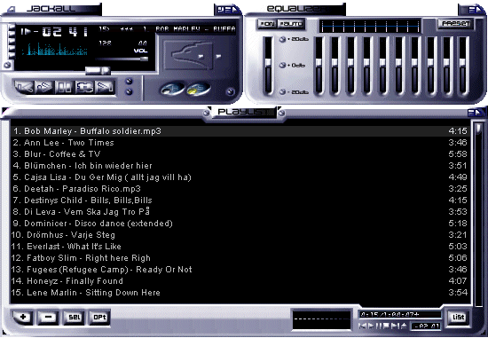Toggle the equalizer ON button
Screen dimensions: 488x338
267,24
